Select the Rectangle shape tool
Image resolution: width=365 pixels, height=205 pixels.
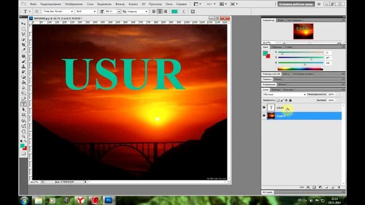click(23, 115)
